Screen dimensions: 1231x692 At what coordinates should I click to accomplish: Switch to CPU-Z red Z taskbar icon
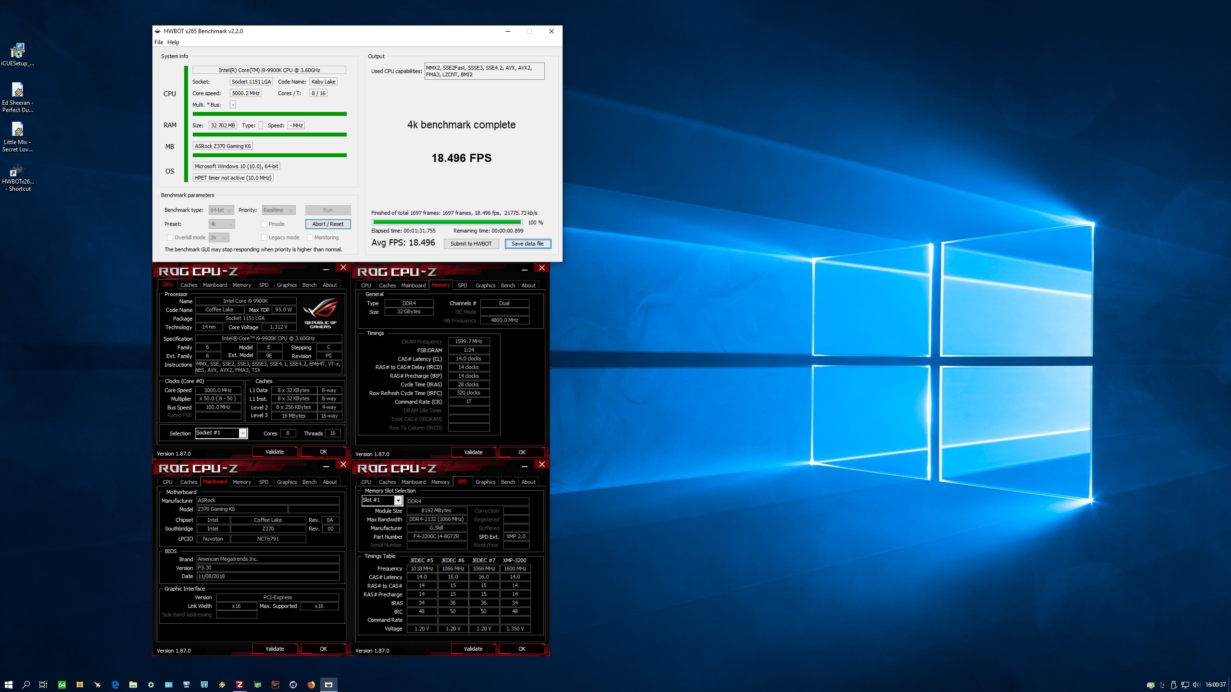[239, 685]
